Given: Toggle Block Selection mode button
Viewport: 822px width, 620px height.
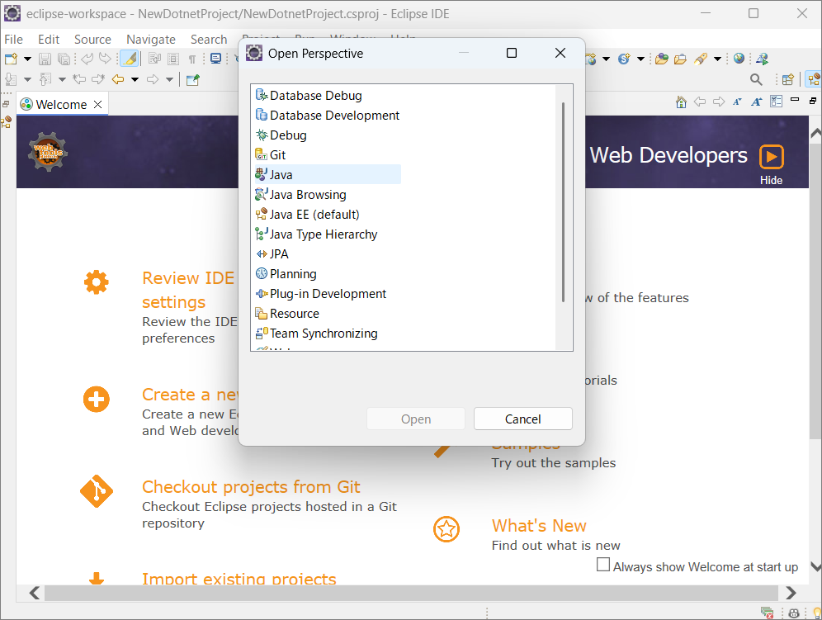Looking at the screenshot, I should pos(173,59).
